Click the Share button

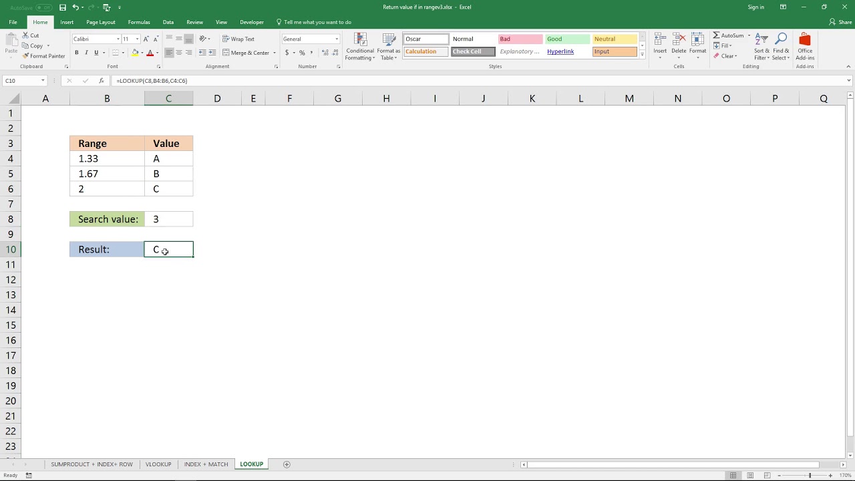tap(840, 22)
